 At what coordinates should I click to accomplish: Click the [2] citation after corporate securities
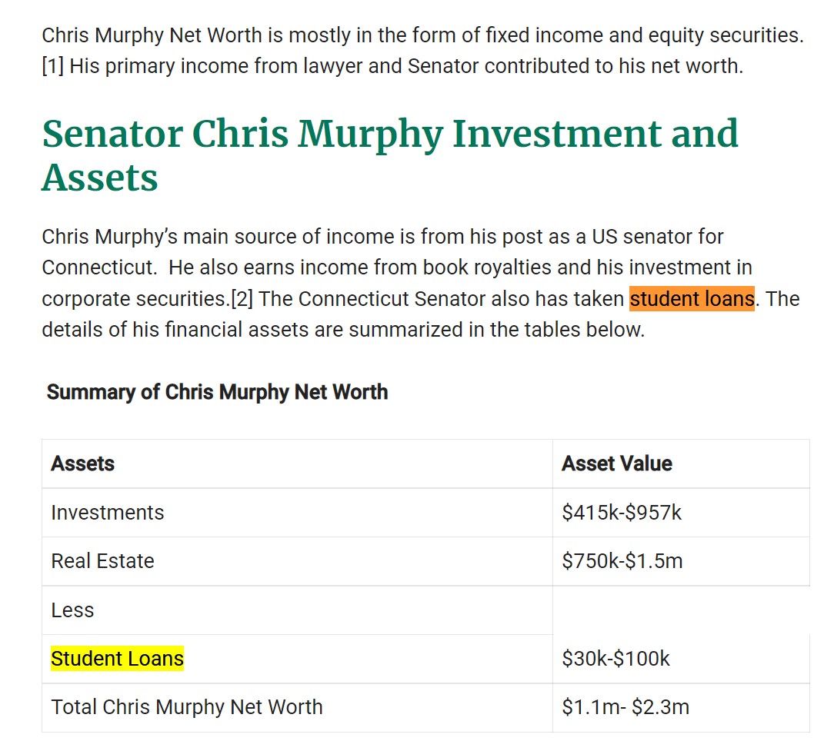coord(242,299)
